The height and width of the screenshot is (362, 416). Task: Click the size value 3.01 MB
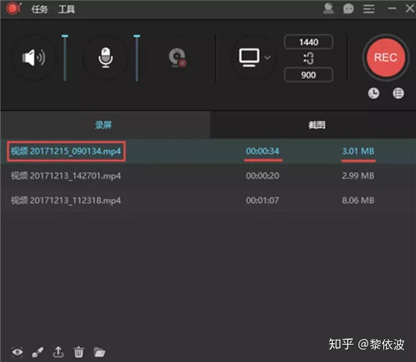358,151
